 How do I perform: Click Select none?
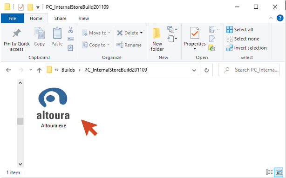[243, 39]
